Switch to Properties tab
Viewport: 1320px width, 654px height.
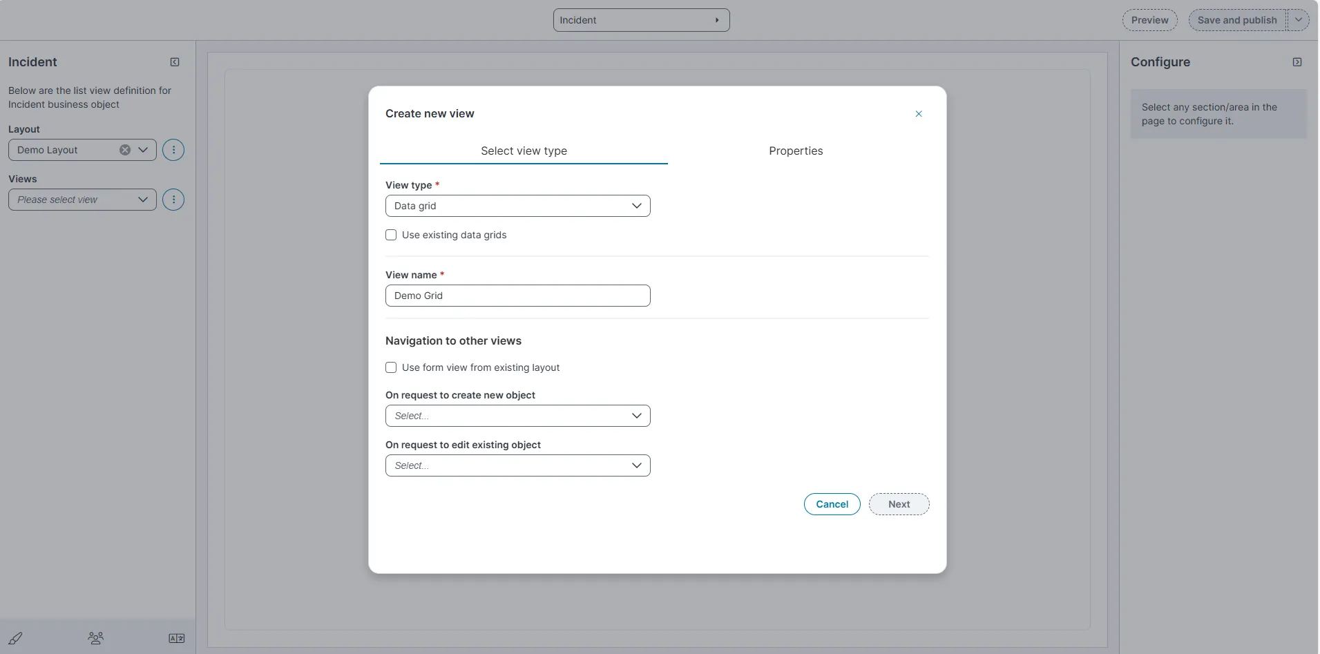pyautogui.click(x=796, y=151)
